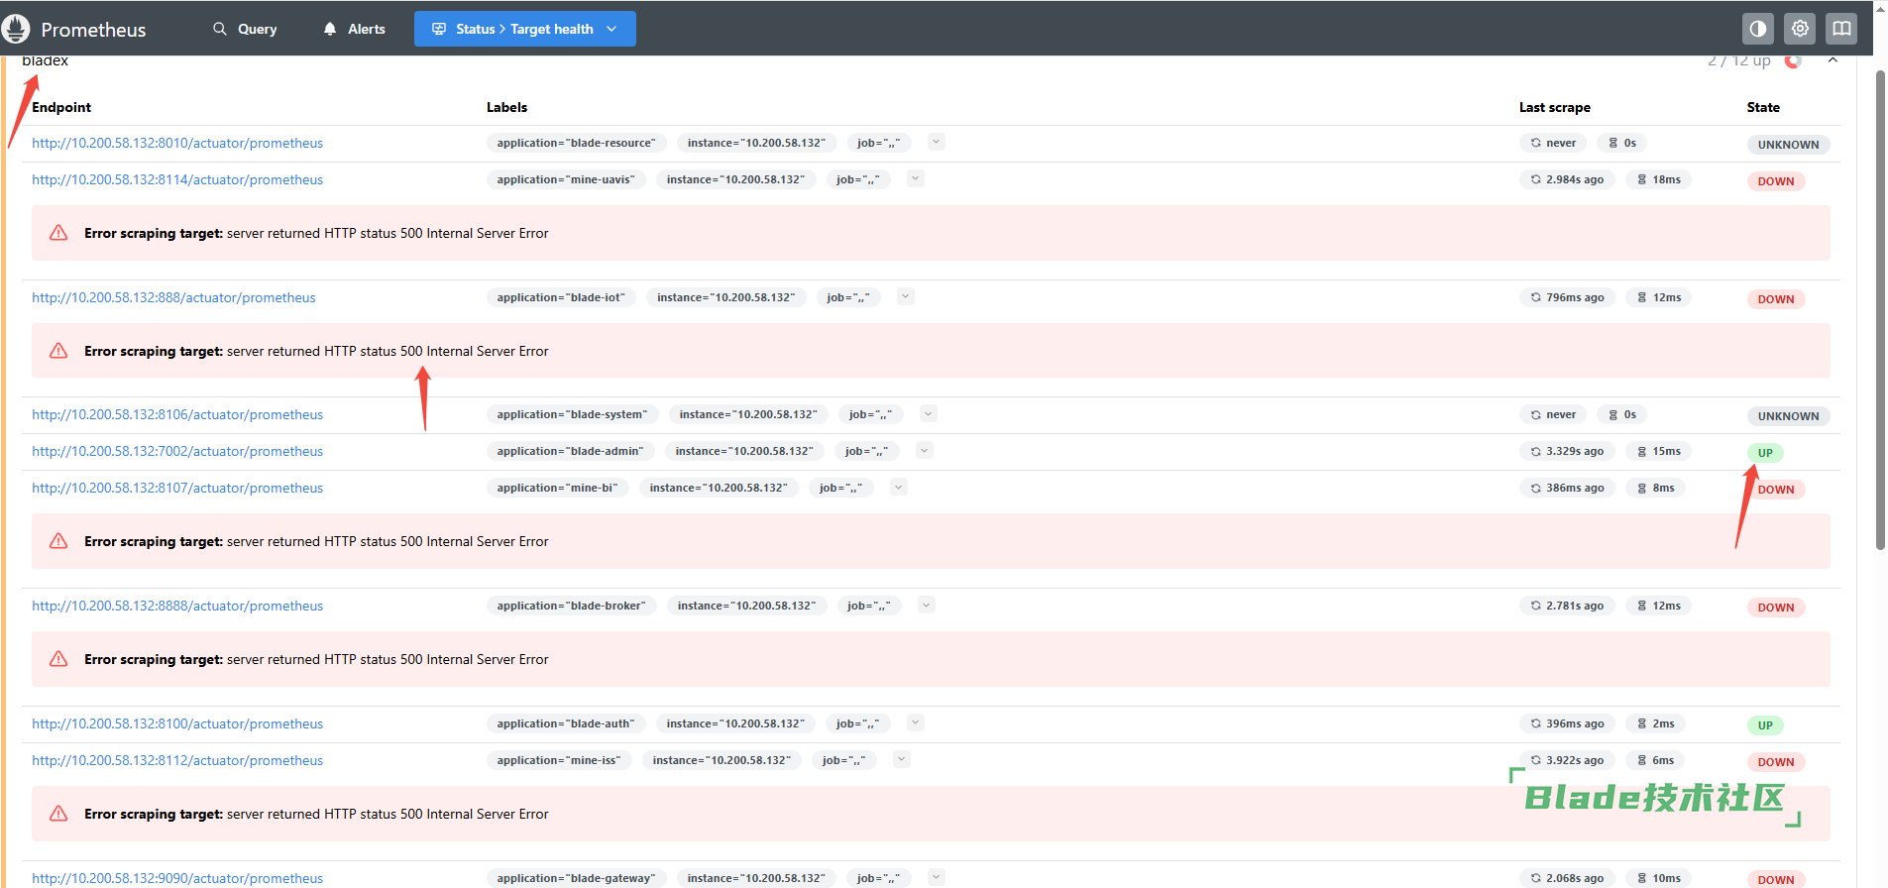Click the application="blade-resource" label badge

[x=576, y=143]
